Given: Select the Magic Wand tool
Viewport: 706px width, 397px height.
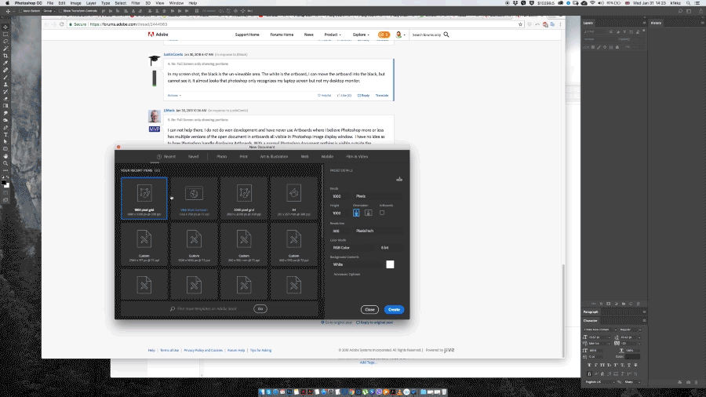Looking at the screenshot, I should [x=5, y=49].
